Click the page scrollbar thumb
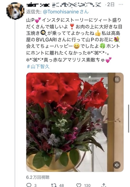The image size is (130, 187). point(129,119)
